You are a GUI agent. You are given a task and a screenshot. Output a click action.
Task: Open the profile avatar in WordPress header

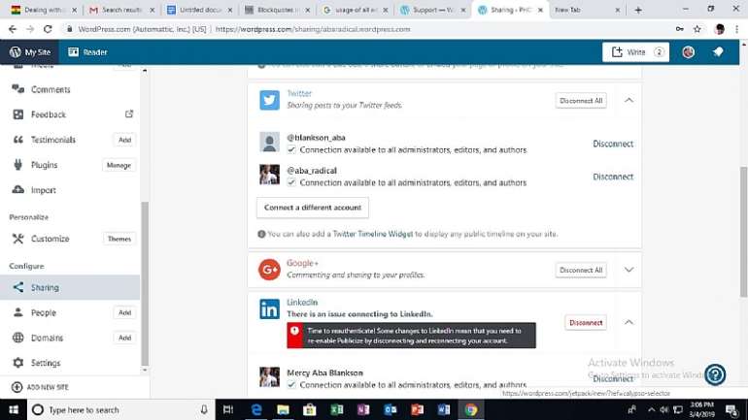(x=688, y=52)
